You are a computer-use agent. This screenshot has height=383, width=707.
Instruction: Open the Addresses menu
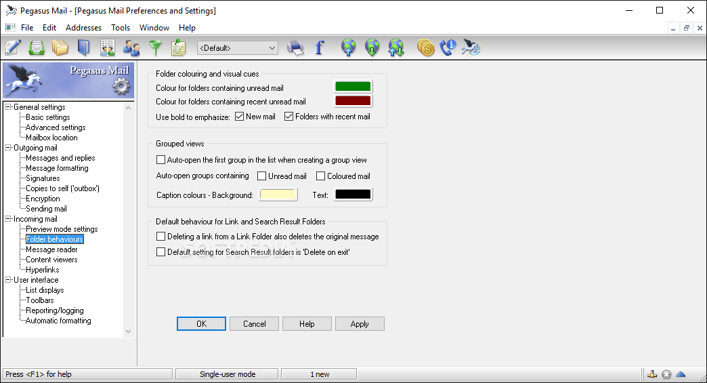pos(83,28)
